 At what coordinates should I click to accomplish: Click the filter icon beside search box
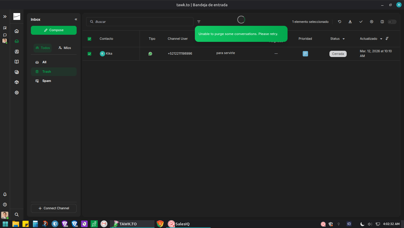(199, 22)
